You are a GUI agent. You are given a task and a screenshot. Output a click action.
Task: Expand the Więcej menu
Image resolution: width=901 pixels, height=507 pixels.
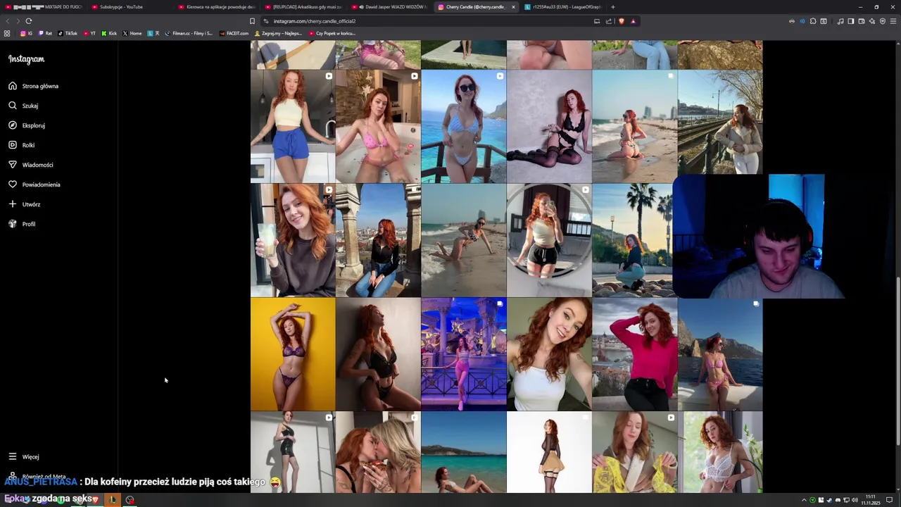[24, 456]
